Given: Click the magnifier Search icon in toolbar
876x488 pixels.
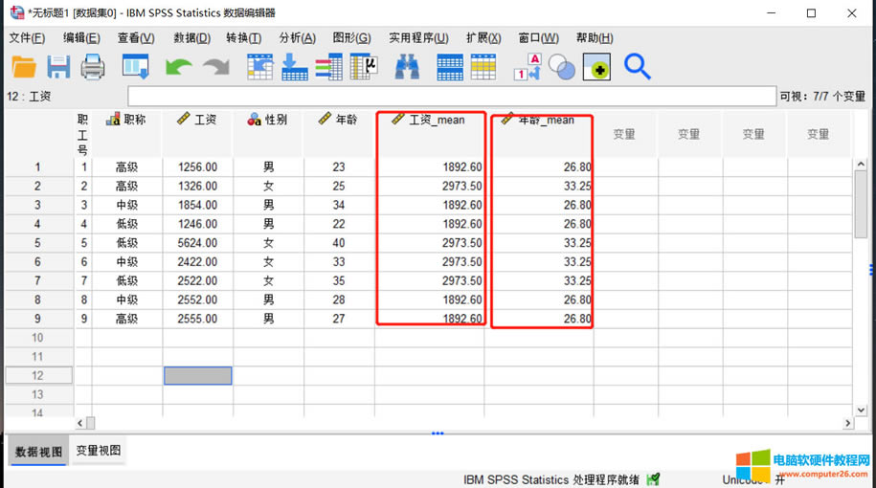Looking at the screenshot, I should click(x=638, y=67).
